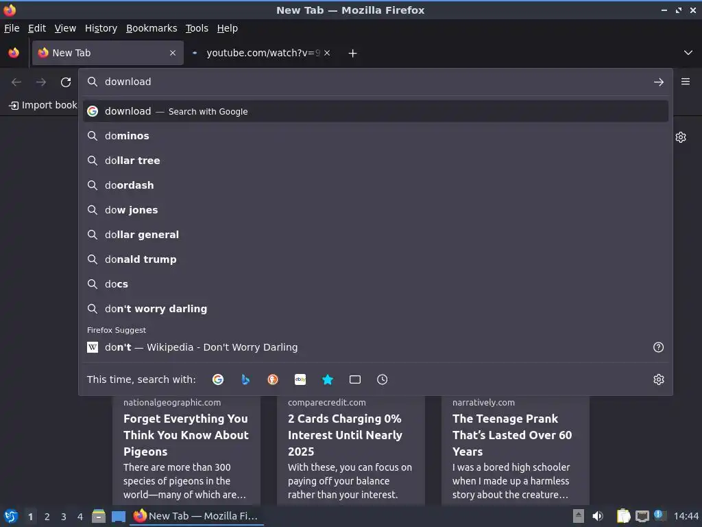702x527 pixels.
Task: Open the Tools menu
Action: coord(197,28)
